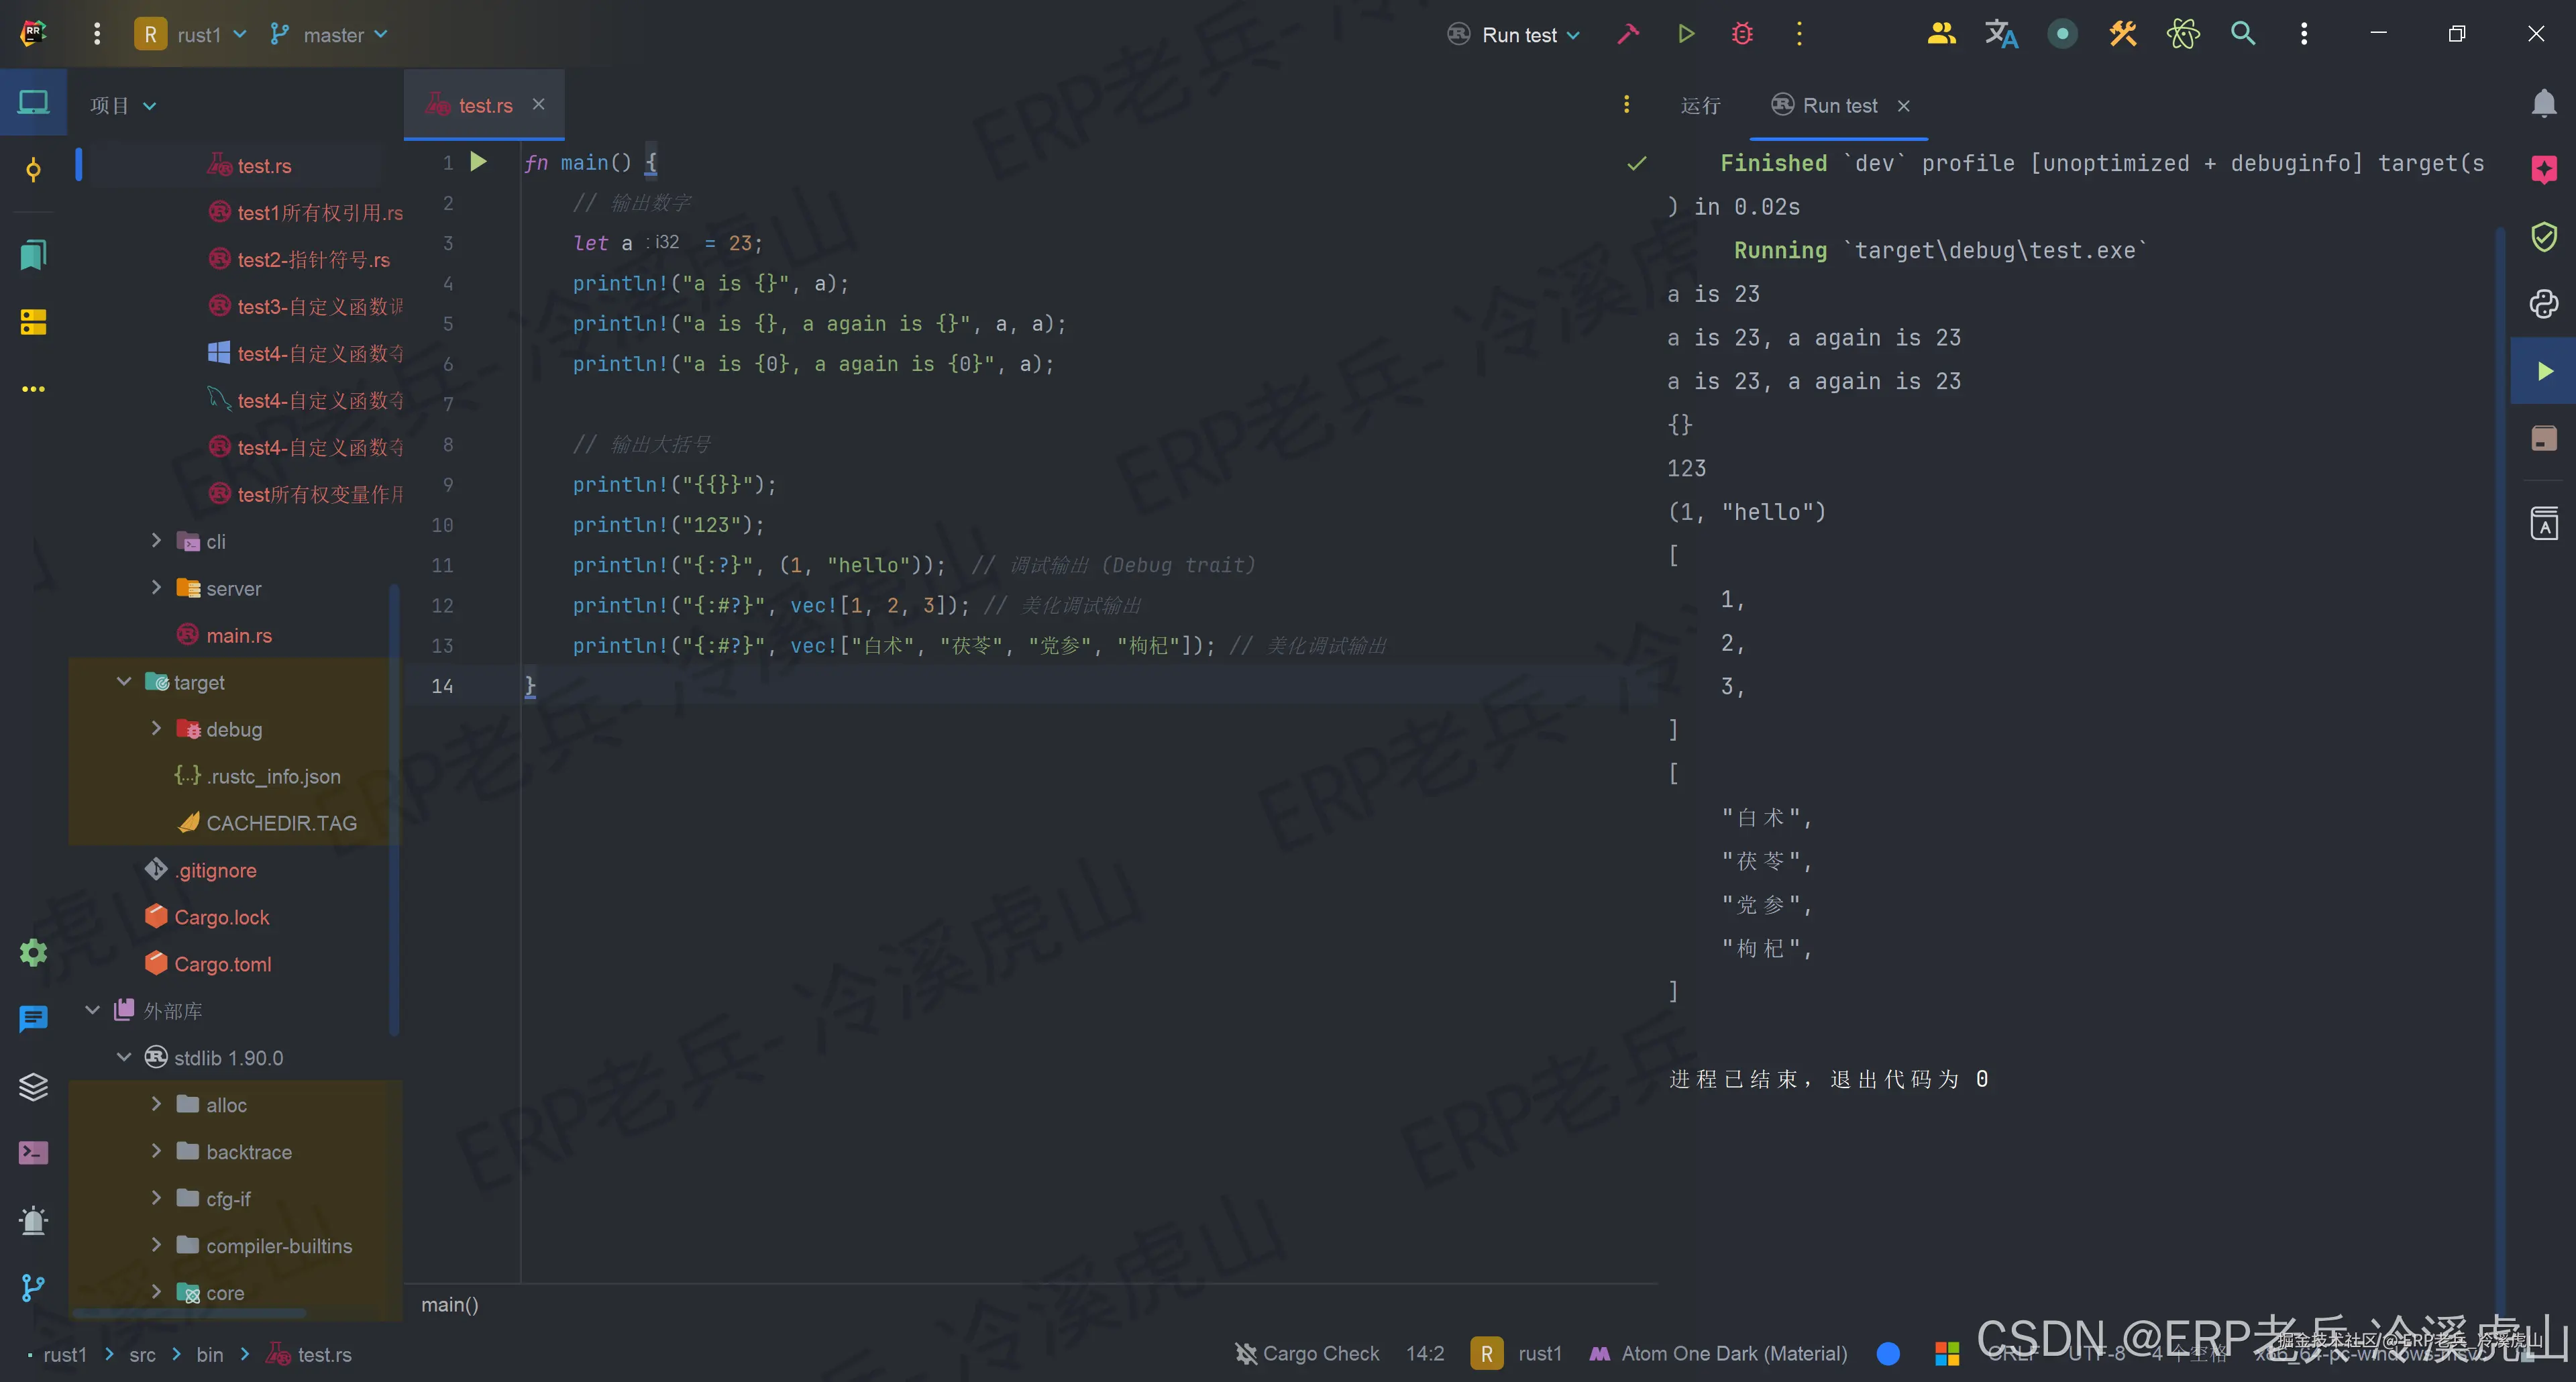Start debugging with the bug icon
The image size is (2576, 1382).
coord(1742,34)
